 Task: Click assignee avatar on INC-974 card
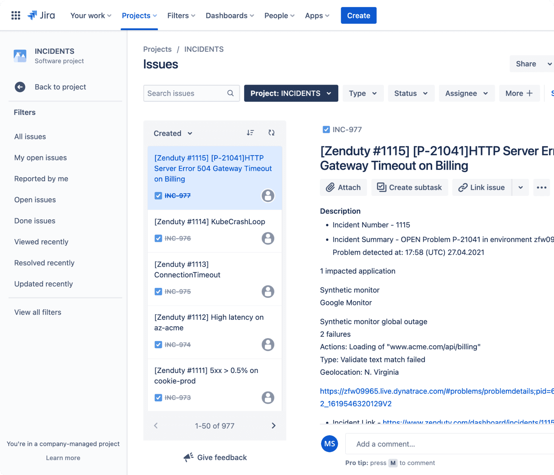pos(268,345)
